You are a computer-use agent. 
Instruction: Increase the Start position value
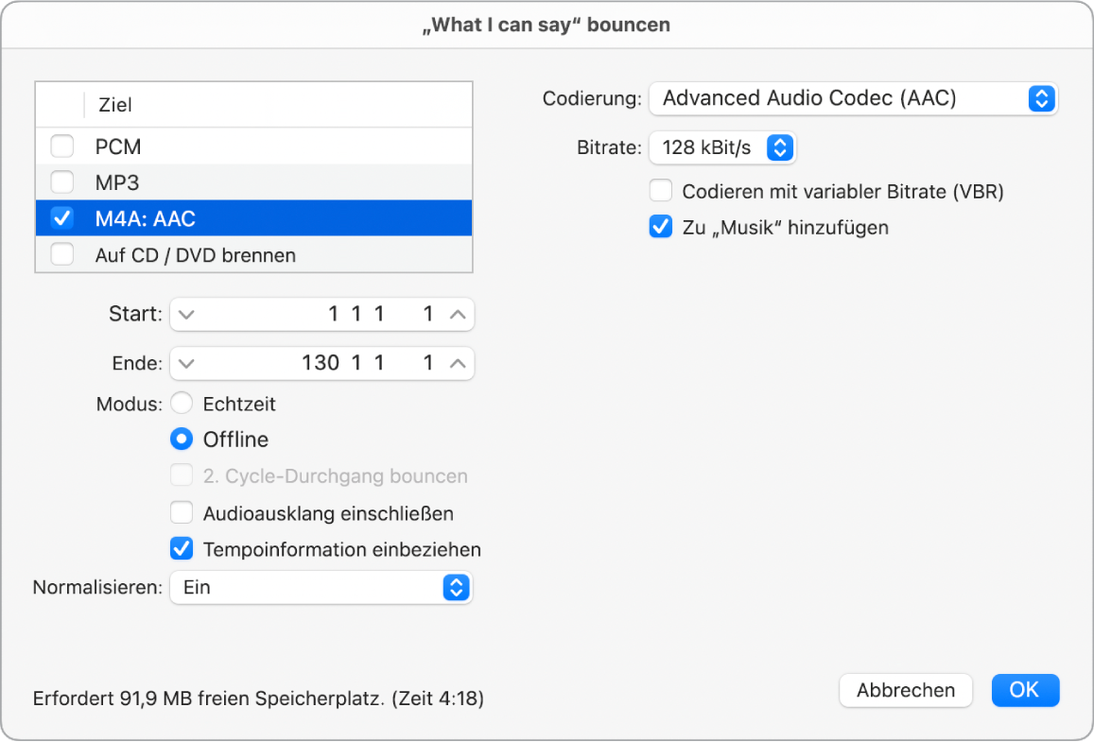[x=454, y=314]
